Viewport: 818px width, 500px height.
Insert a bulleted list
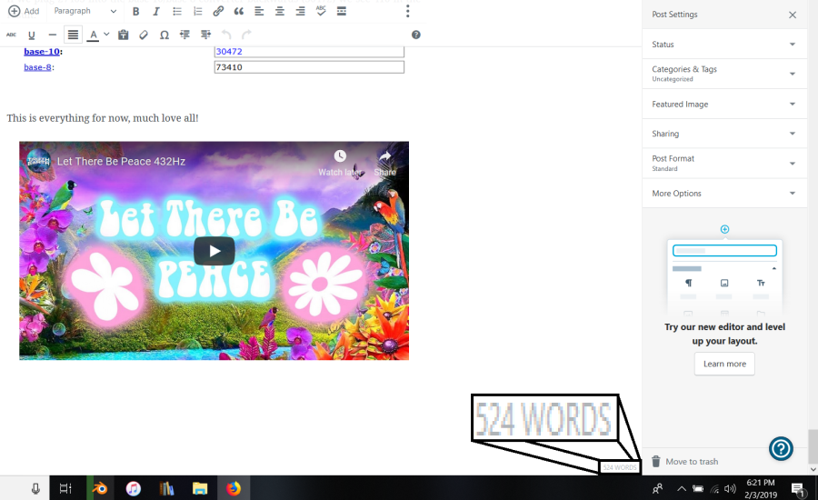click(177, 12)
